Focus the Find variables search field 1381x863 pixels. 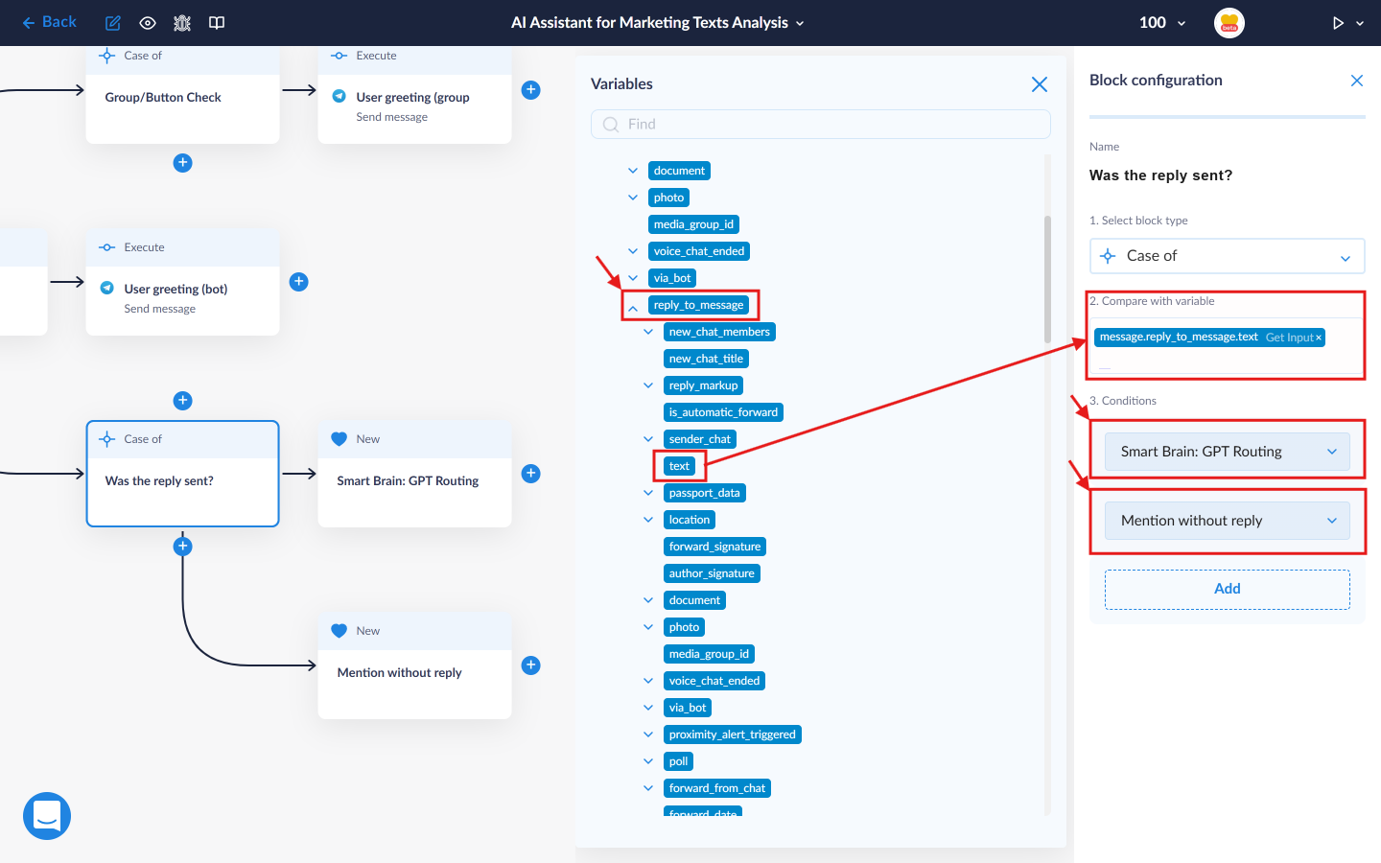pyautogui.click(x=821, y=124)
